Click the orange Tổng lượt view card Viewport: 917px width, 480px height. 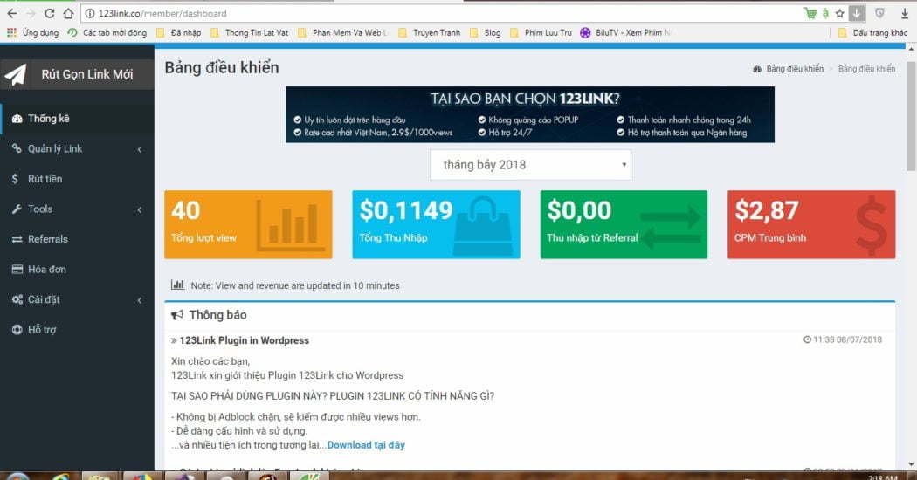tap(248, 224)
